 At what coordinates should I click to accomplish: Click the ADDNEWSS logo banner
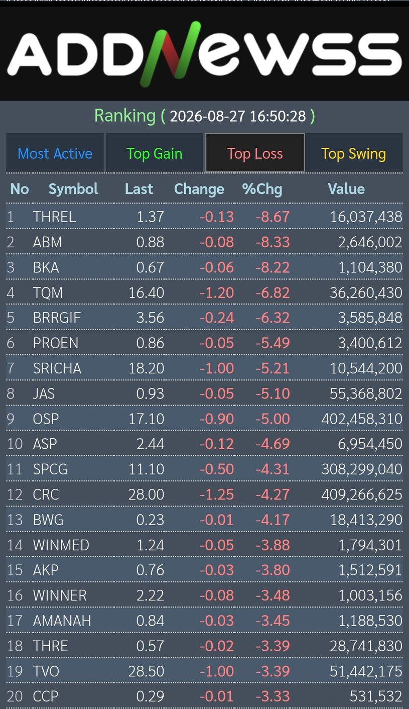click(x=204, y=53)
